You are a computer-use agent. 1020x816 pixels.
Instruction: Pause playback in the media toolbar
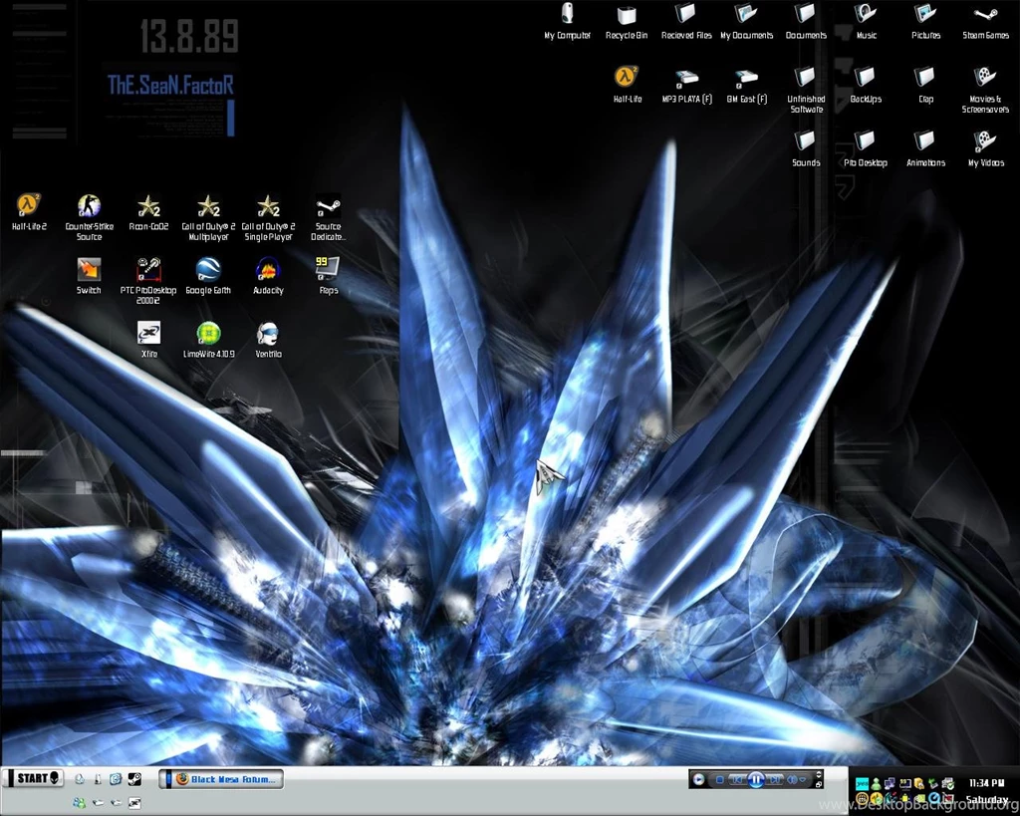[x=757, y=779]
